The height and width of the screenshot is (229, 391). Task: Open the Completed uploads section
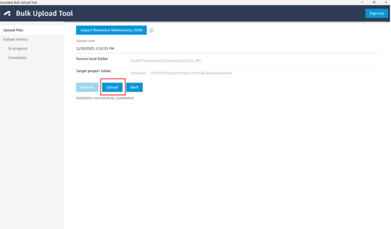tap(17, 57)
